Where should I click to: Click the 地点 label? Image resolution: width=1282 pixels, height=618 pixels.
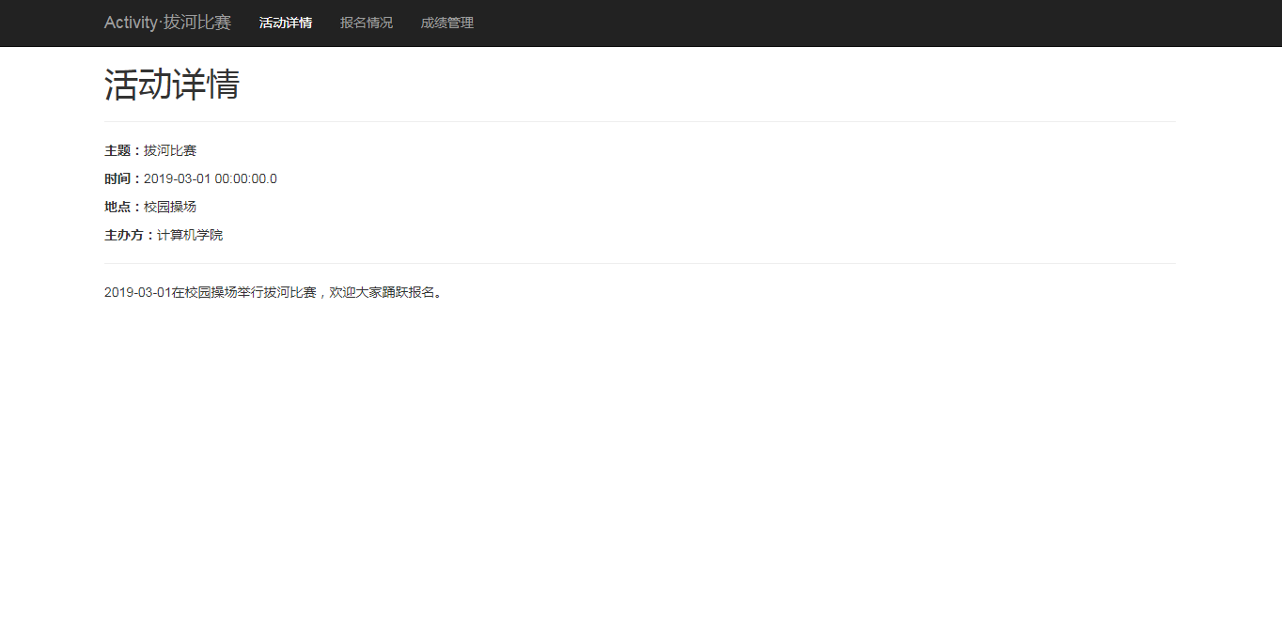123,207
